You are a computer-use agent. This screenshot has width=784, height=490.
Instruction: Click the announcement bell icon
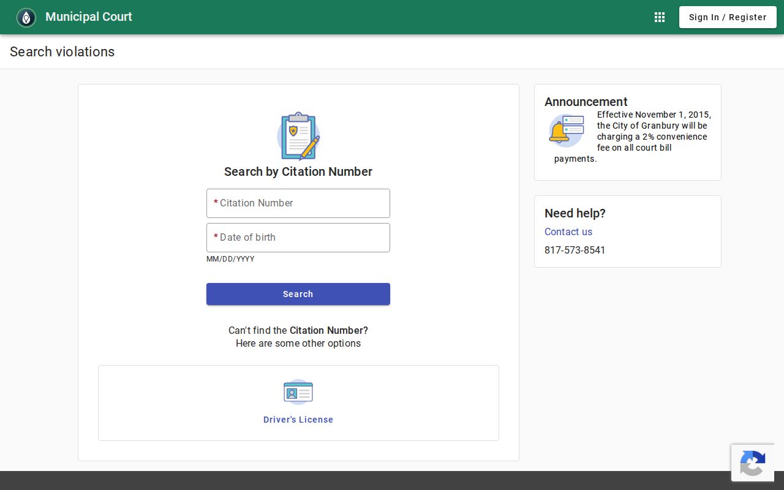(566, 130)
